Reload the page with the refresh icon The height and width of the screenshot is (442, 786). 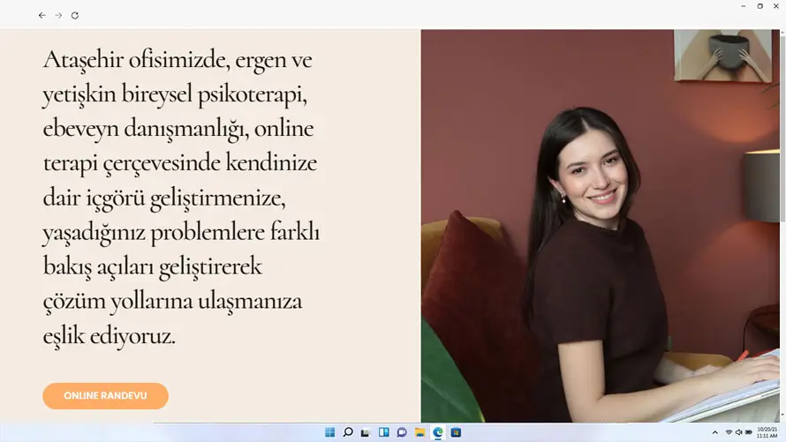(75, 16)
